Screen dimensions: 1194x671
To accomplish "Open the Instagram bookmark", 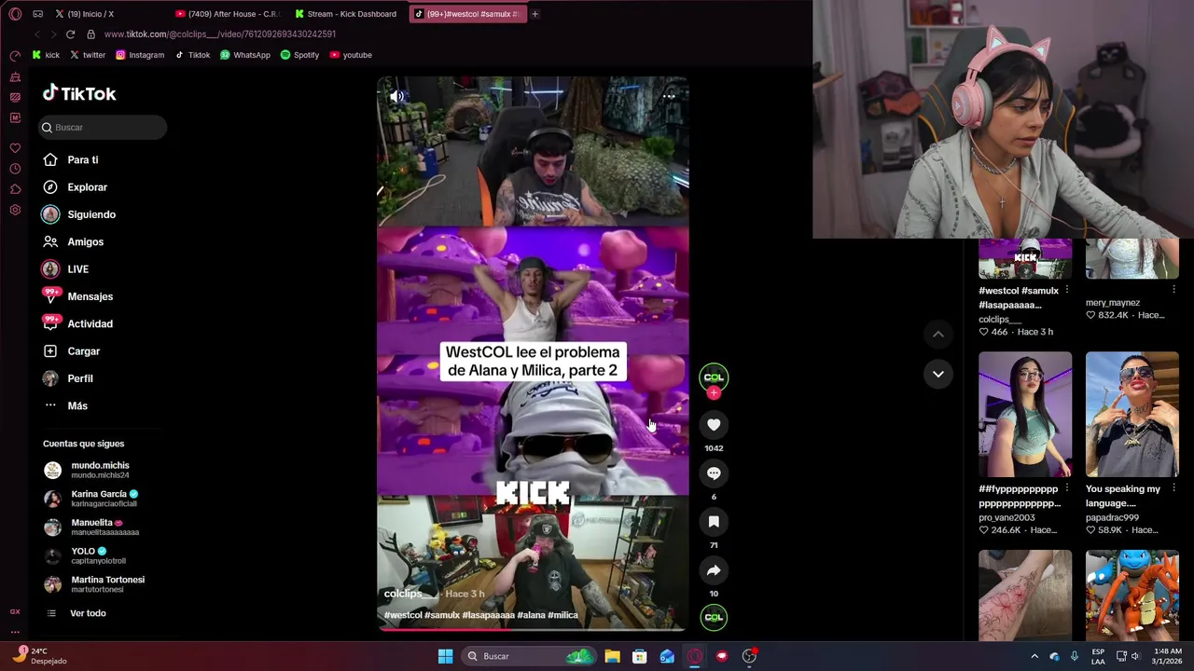I will 140,55.
